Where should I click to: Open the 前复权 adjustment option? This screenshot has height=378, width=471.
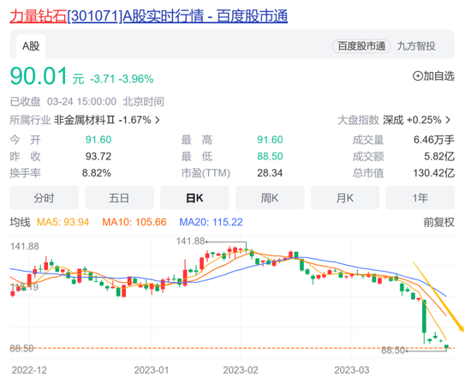point(438,222)
